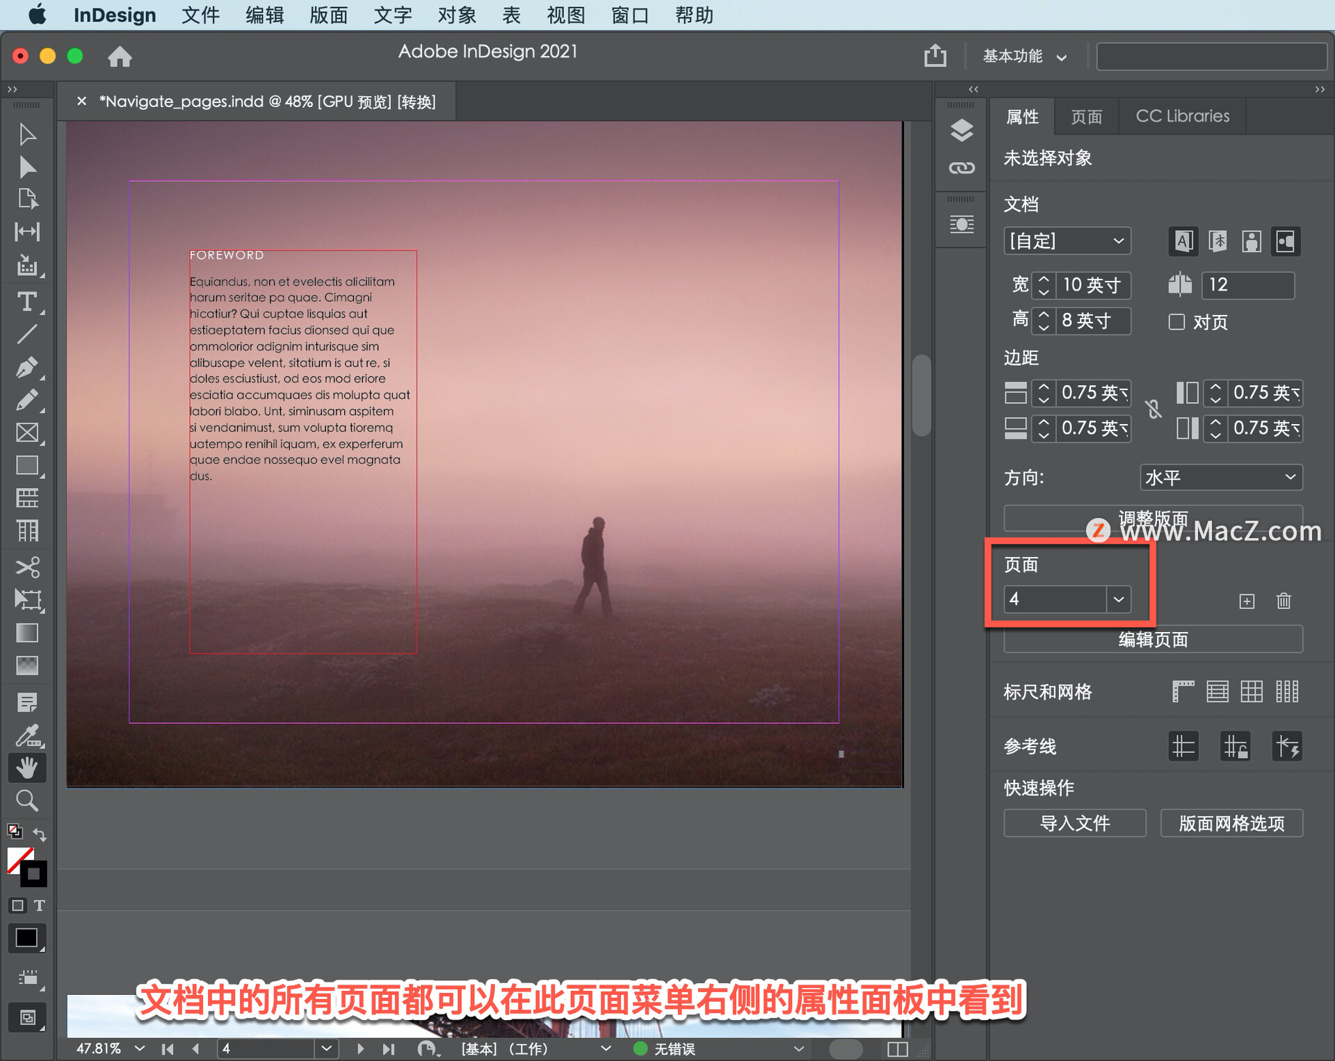1335x1061 pixels.
Task: Toggle show guides in 参考线 section
Action: coord(1183,746)
